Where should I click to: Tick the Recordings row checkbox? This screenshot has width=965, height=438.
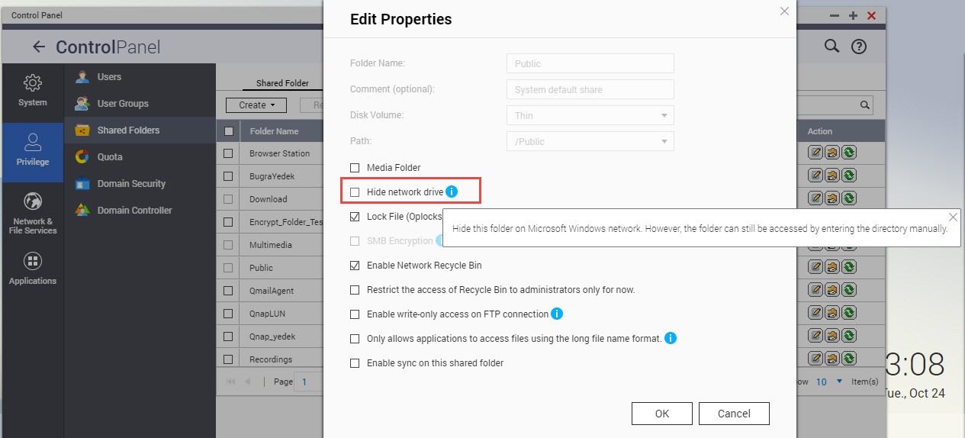(x=228, y=359)
